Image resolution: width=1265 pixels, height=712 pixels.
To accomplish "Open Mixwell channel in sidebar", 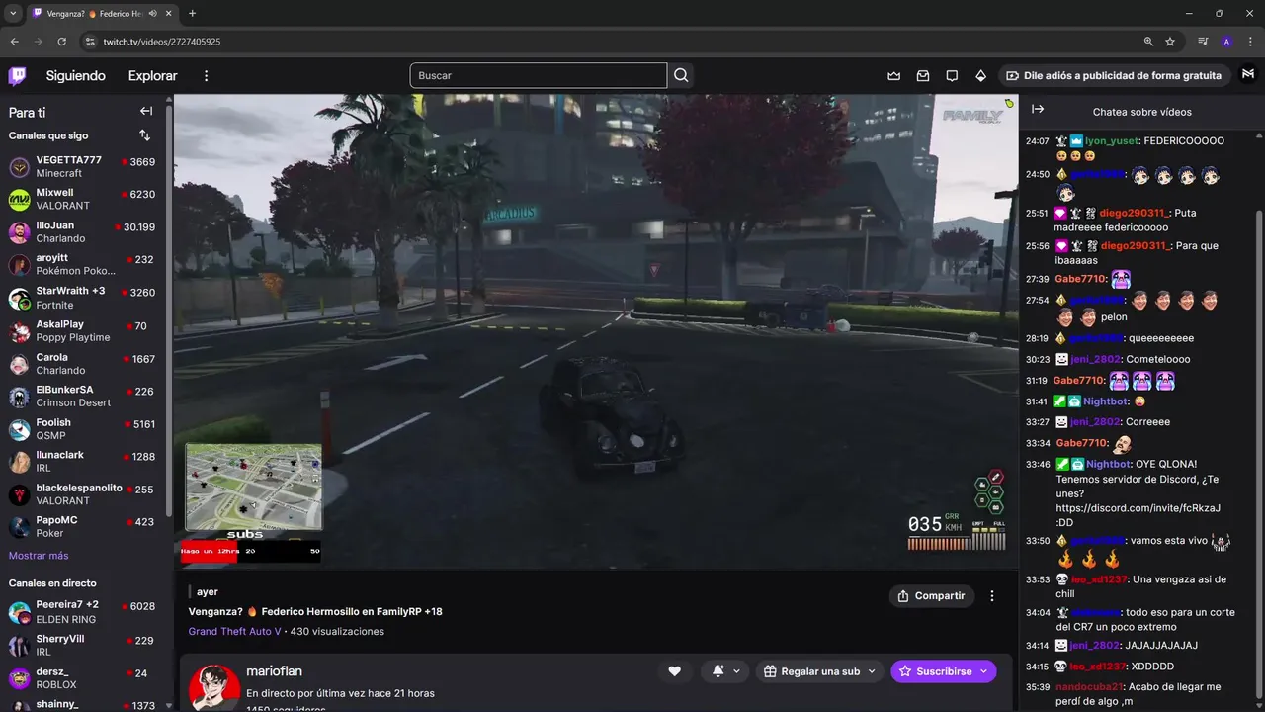I will pyautogui.click(x=82, y=199).
